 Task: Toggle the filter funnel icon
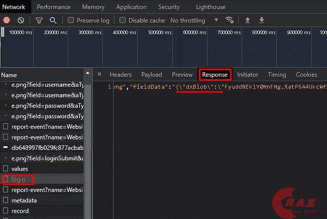[x=39, y=21]
